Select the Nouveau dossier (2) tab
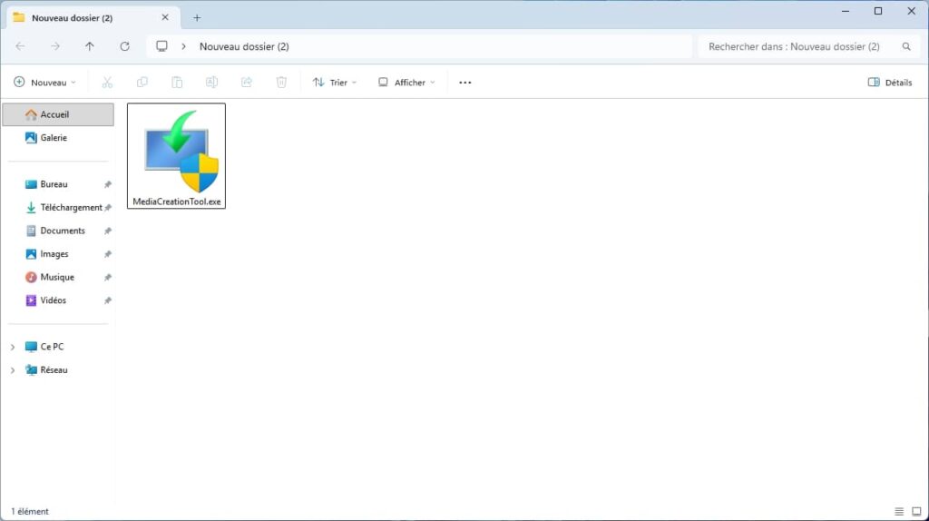 pos(93,18)
